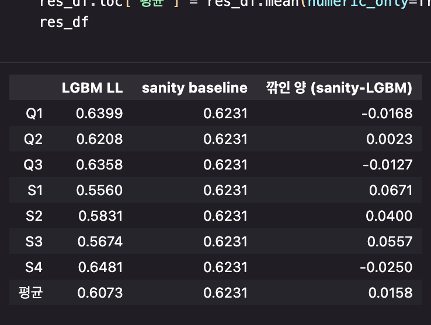Select the S2 row index label
The width and height of the screenshot is (431, 325).
34,216
